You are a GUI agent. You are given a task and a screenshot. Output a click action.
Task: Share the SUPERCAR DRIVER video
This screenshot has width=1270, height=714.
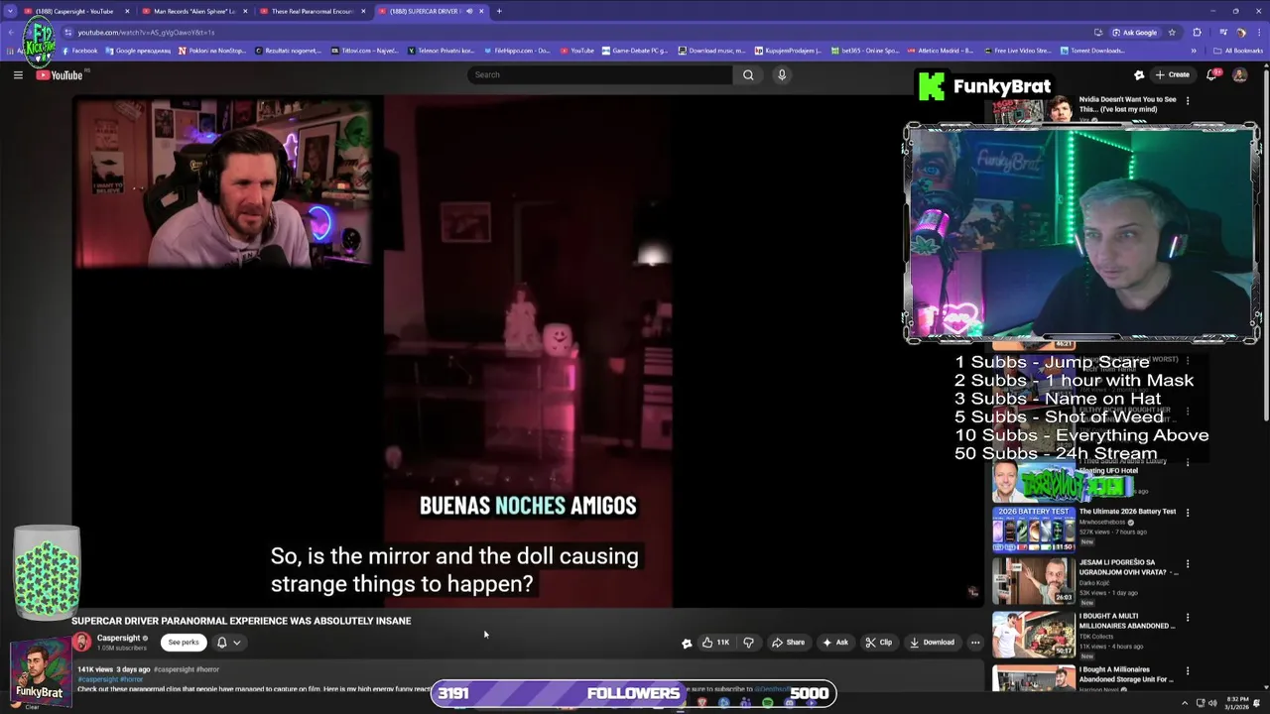click(x=789, y=643)
